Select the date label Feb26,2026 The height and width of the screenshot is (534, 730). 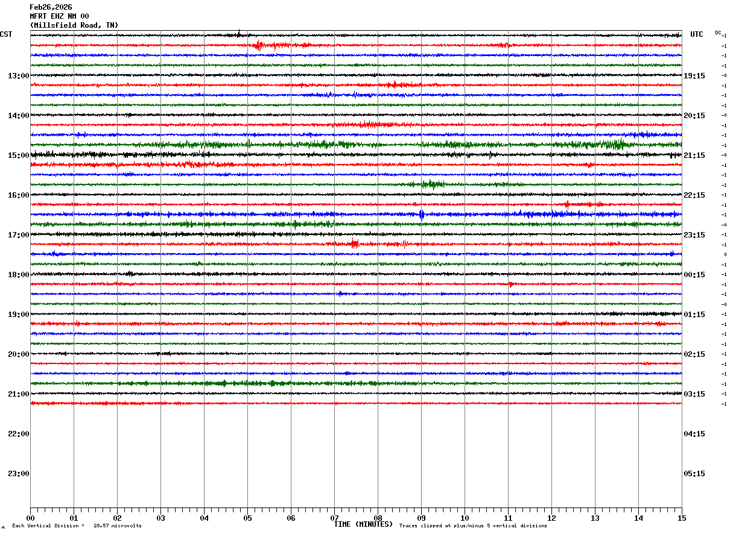tap(51, 7)
